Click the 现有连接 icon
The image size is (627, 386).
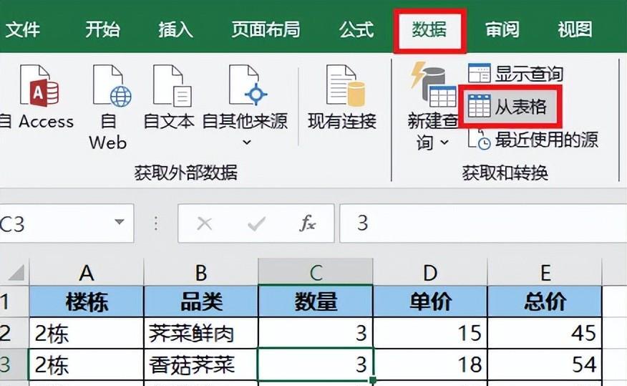tap(346, 85)
